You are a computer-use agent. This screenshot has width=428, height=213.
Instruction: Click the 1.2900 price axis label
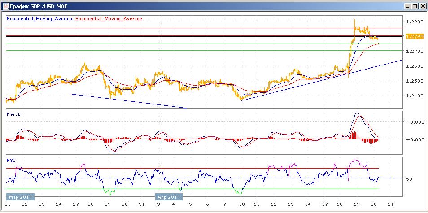[x=413, y=22]
